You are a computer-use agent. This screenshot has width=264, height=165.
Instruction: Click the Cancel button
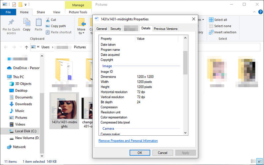[x=162, y=153]
